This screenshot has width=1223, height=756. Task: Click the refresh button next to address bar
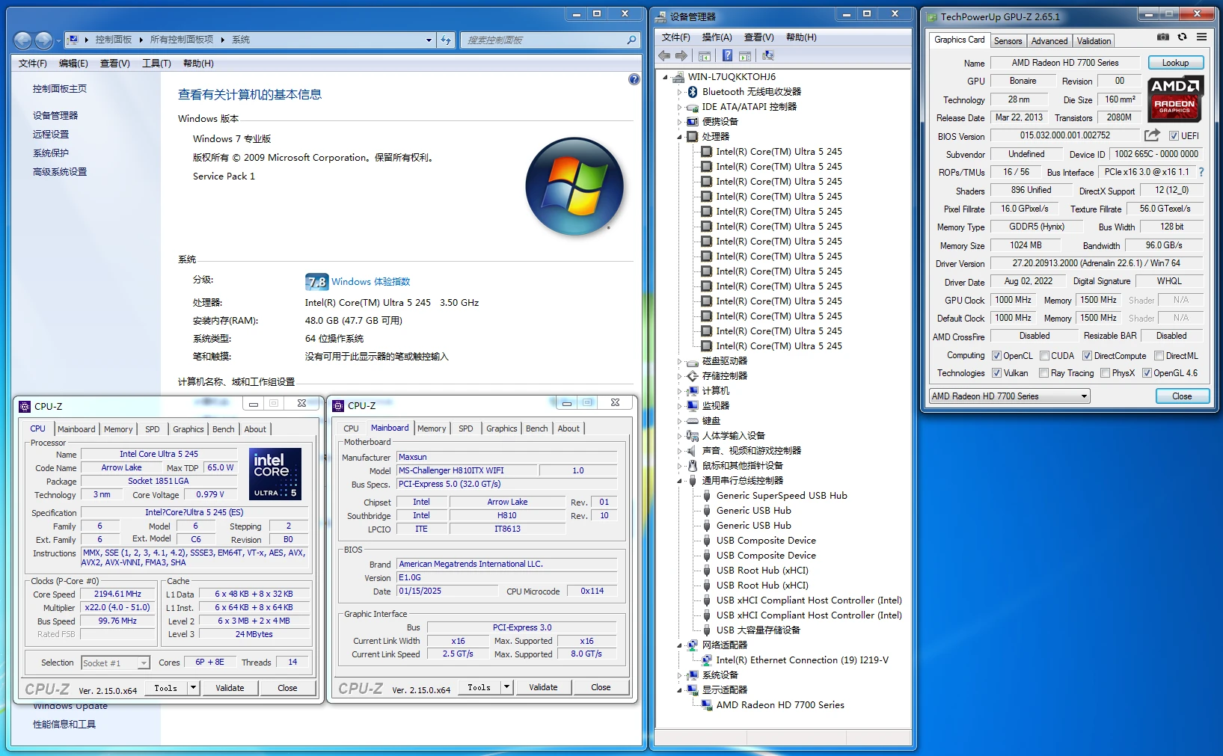446,40
